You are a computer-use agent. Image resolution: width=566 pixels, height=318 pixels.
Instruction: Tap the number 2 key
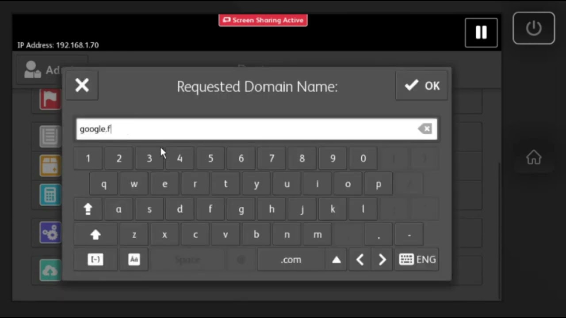[119, 159]
